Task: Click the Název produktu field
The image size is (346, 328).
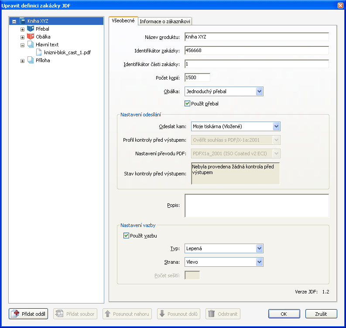Action: point(257,37)
